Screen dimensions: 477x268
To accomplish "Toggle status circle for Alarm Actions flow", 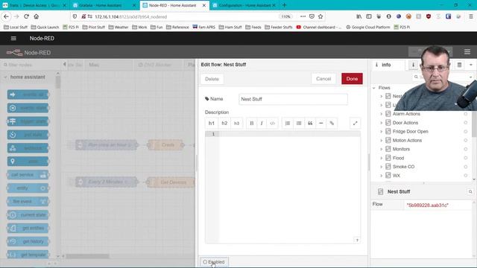I will point(465,114).
